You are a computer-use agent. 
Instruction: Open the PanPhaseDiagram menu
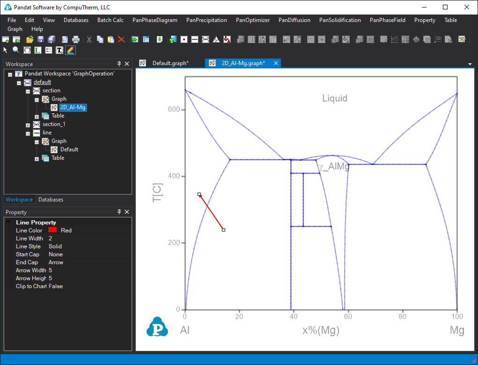[154, 20]
